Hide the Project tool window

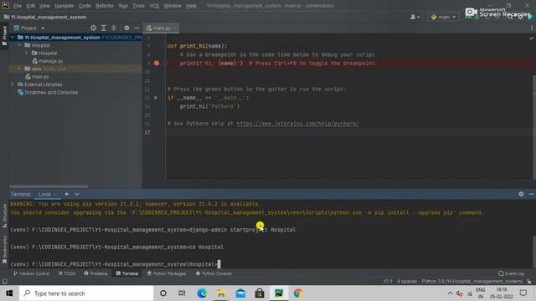[137, 28]
